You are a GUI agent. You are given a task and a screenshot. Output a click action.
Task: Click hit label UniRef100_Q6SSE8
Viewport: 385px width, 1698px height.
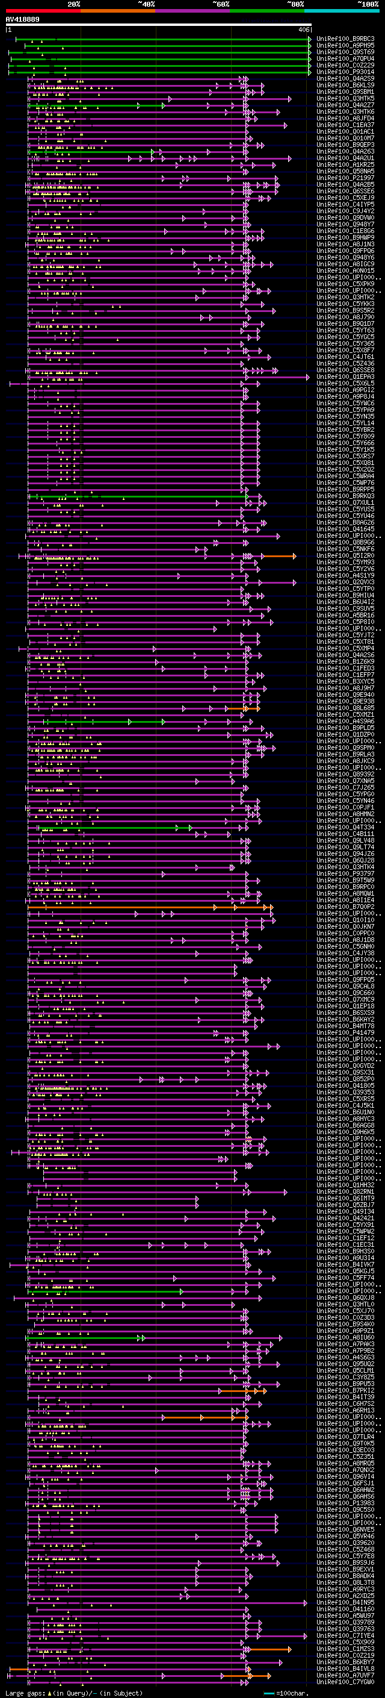345,370
